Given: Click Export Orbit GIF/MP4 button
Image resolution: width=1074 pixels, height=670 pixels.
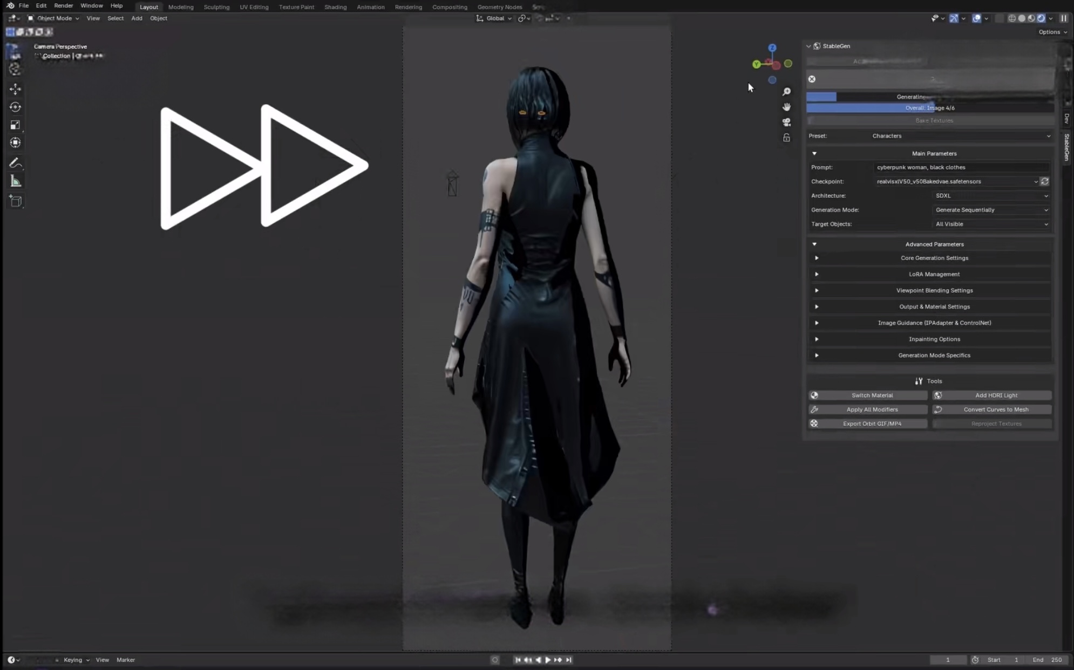Looking at the screenshot, I should point(868,423).
